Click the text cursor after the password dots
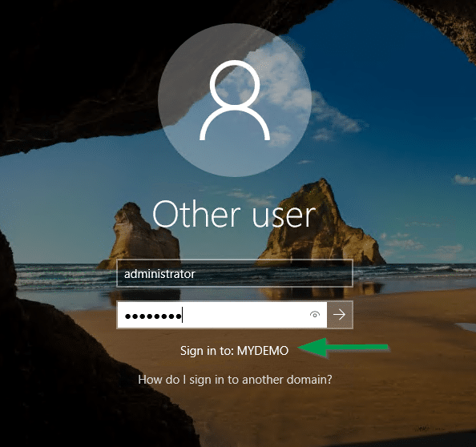 pyautogui.click(x=182, y=315)
